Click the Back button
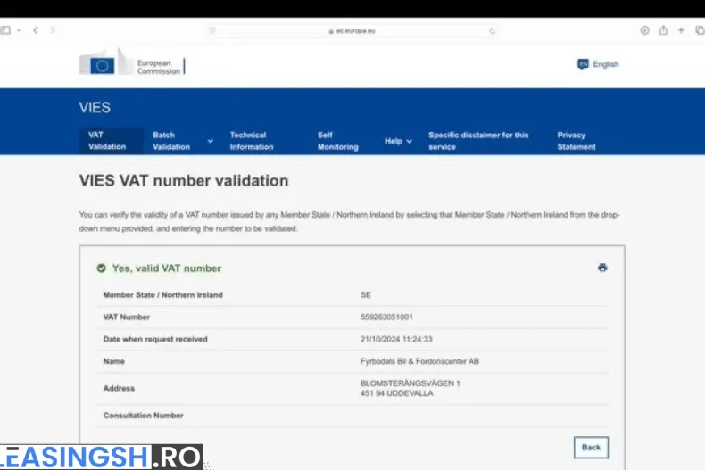 click(x=591, y=447)
